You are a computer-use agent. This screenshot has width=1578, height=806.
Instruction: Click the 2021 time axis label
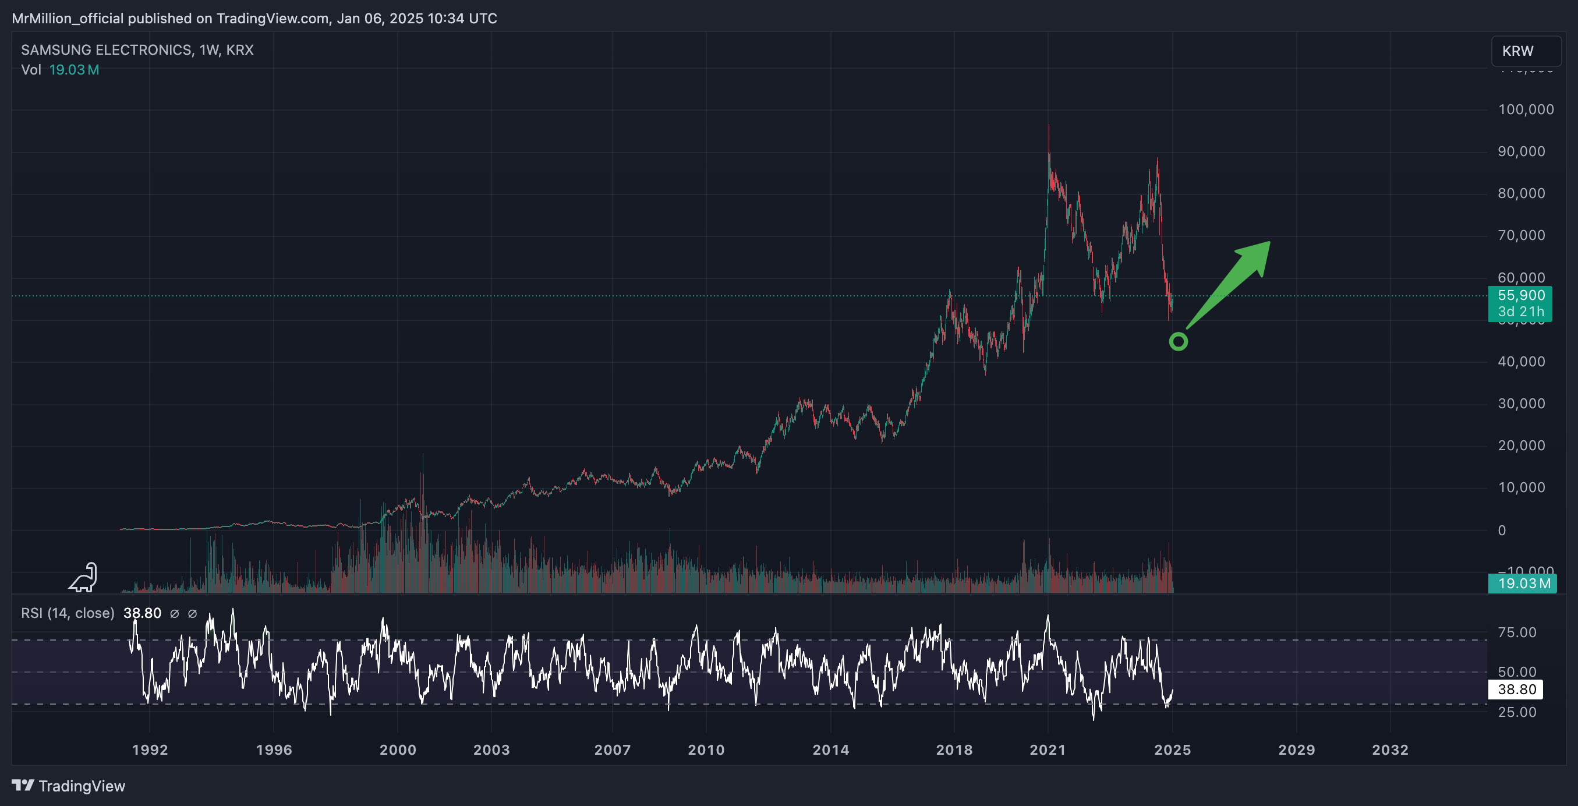click(1048, 750)
